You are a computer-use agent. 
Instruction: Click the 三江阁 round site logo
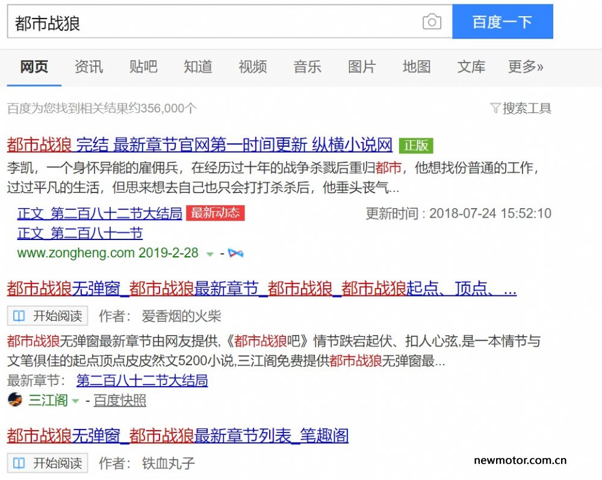tap(15, 400)
